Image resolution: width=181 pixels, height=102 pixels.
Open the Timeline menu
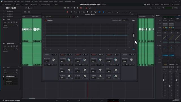[x=27, y=1]
